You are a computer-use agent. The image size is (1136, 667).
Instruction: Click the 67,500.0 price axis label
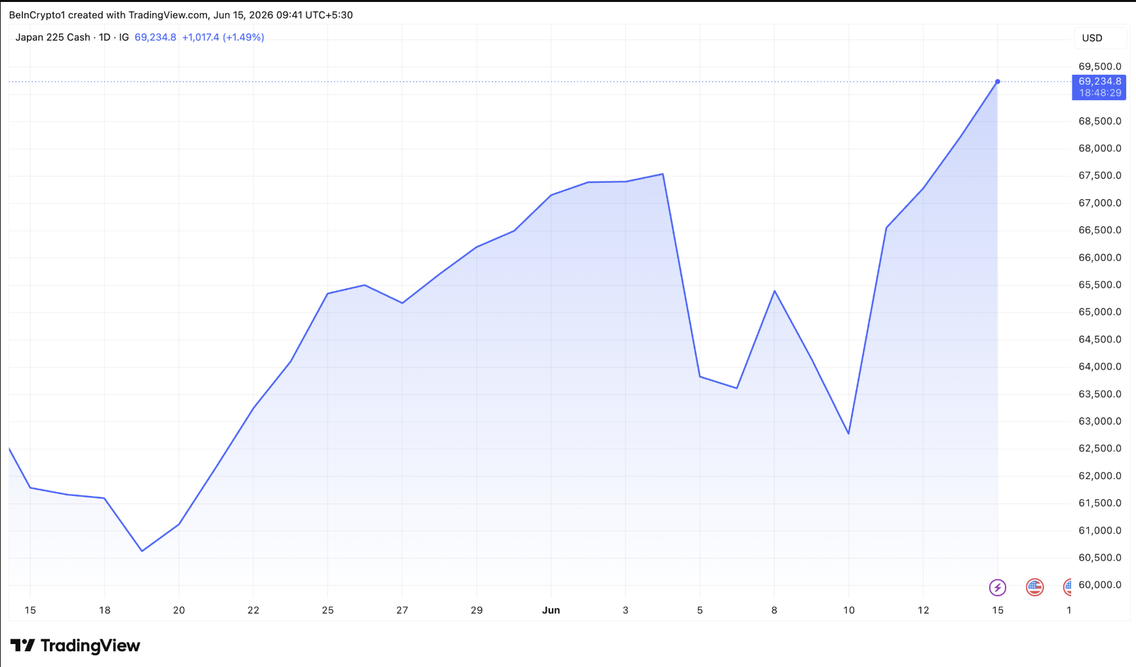pos(1100,176)
